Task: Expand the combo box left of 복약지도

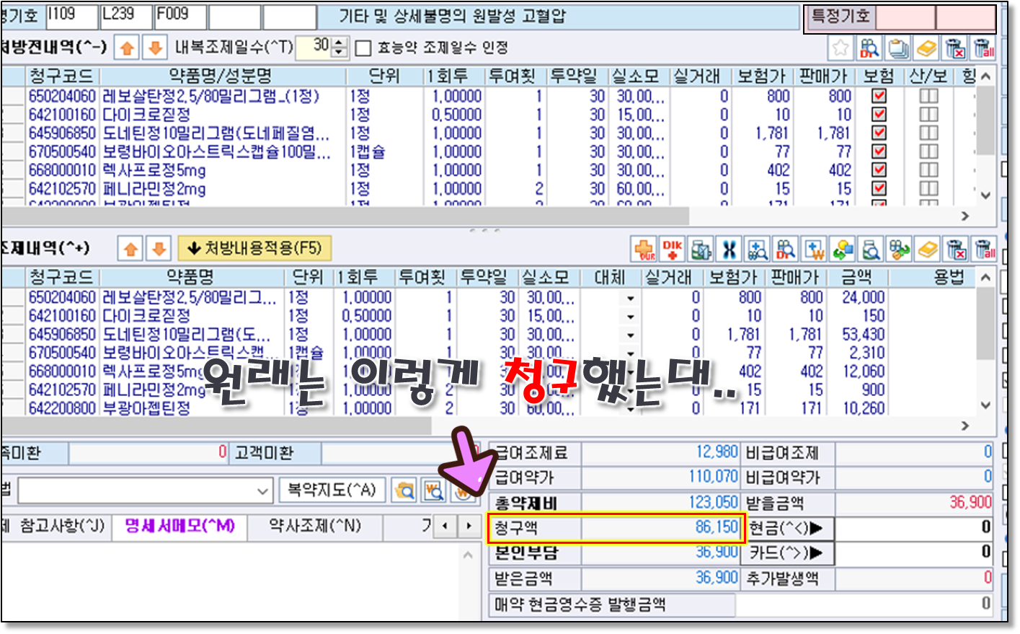Action: click(262, 491)
